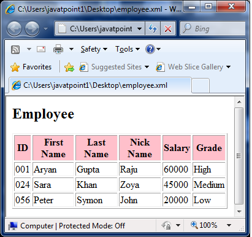Click the address bar page icon
252x237 pixels.
click(x=62, y=28)
